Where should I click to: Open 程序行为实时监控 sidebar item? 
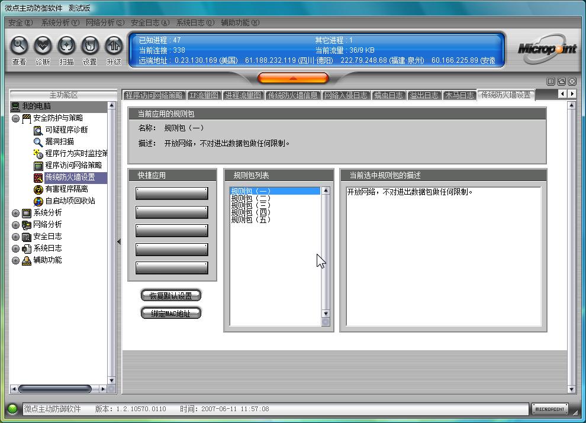point(76,154)
